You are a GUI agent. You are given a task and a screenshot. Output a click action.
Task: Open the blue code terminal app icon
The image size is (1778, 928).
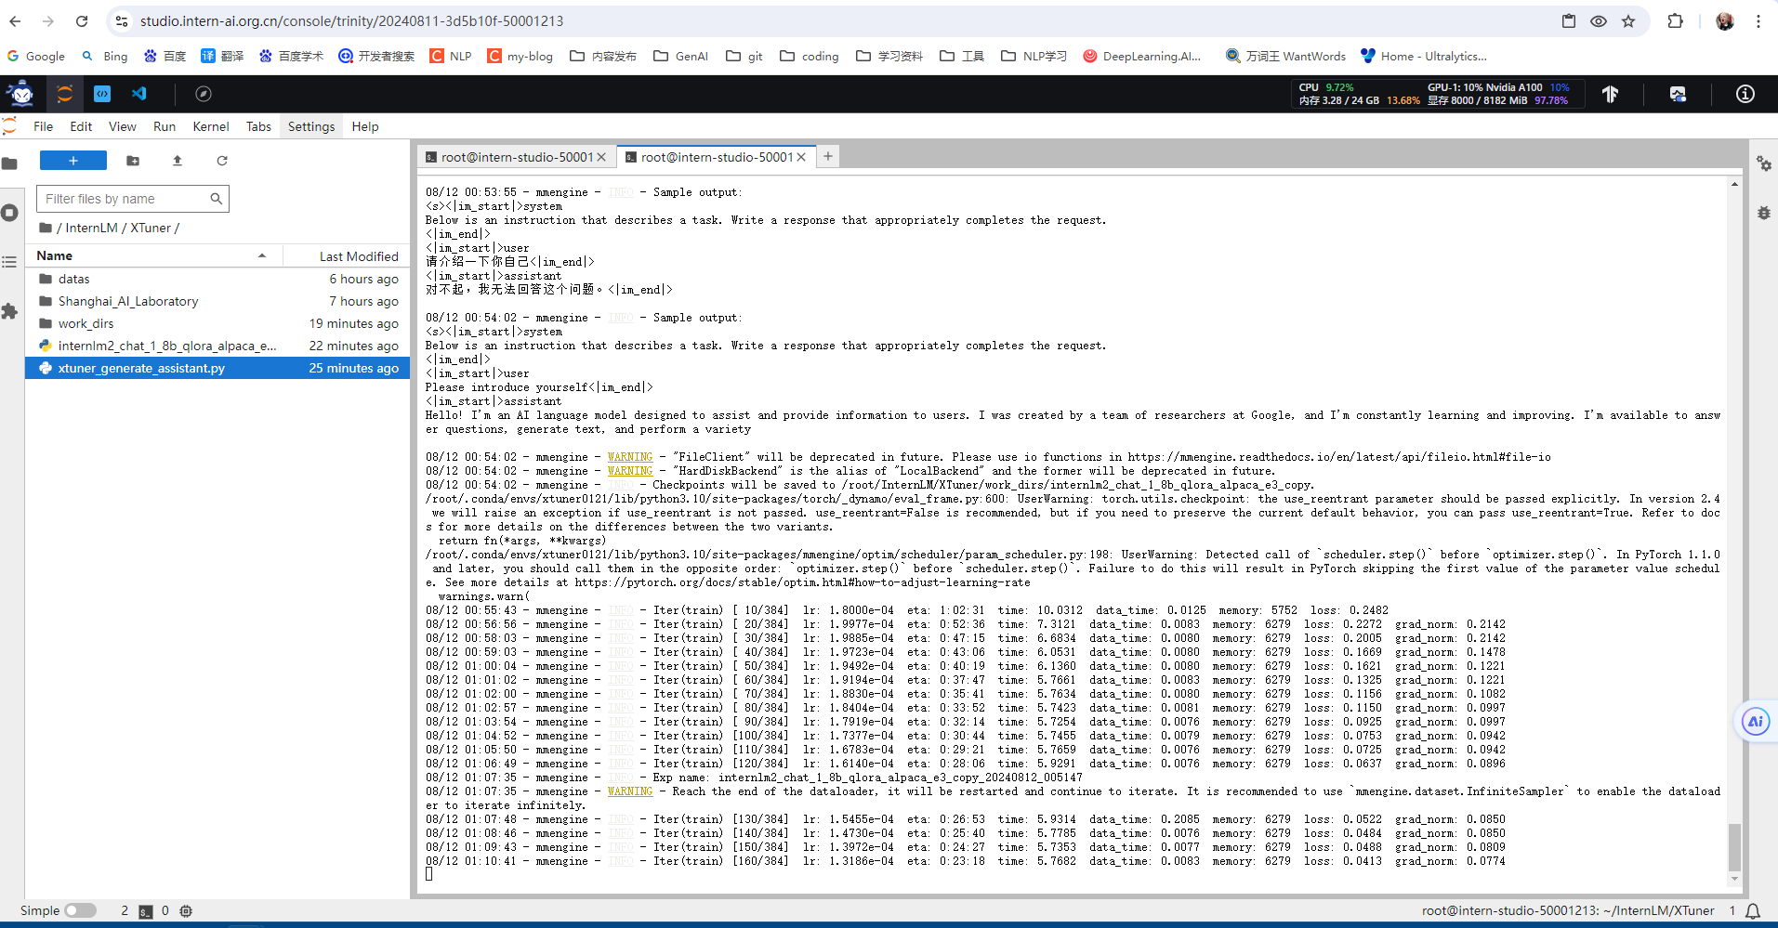[x=102, y=94]
